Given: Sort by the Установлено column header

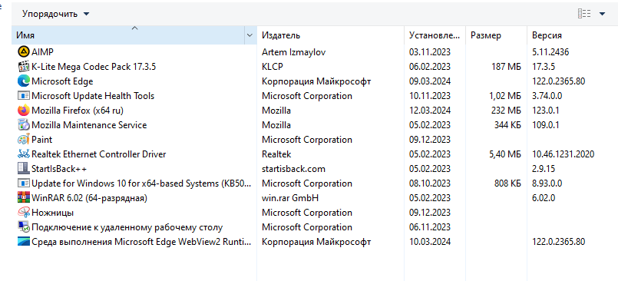Looking at the screenshot, I should tap(435, 35).
